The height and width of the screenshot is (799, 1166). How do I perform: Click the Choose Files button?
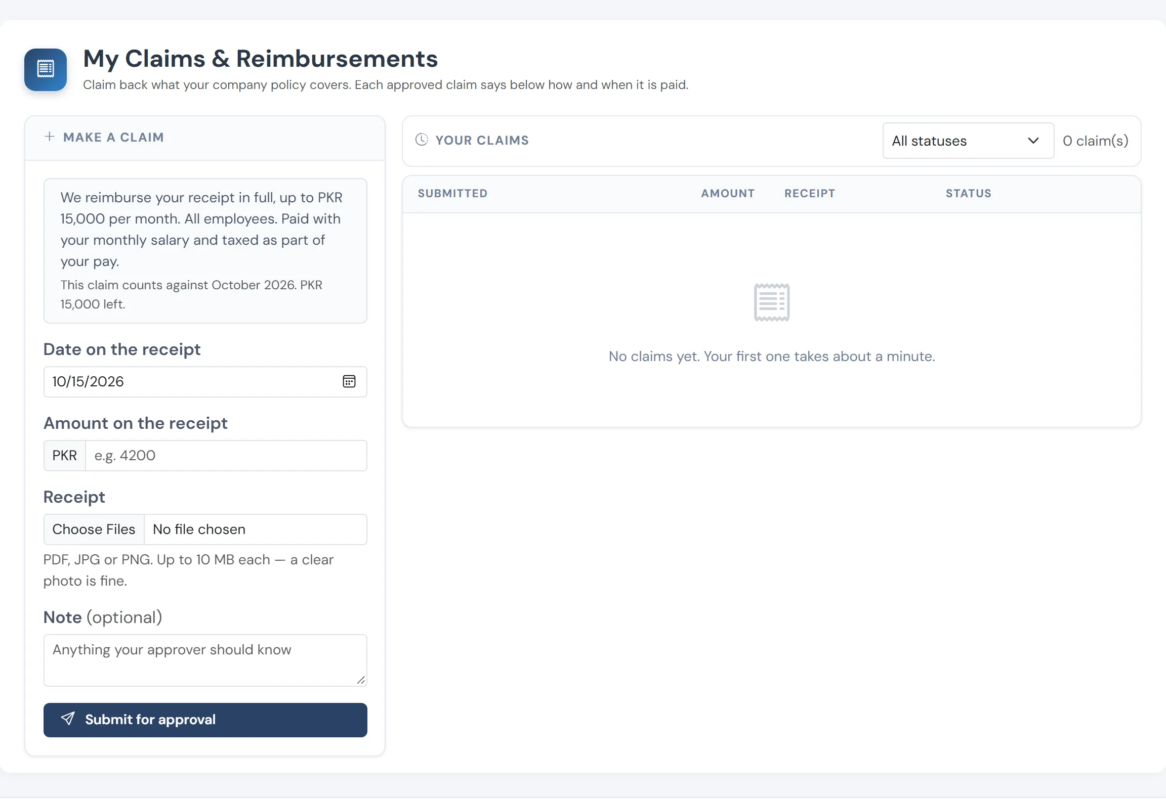click(94, 529)
